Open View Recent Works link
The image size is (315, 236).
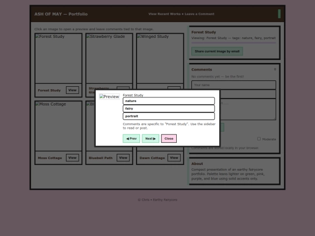pos(164,14)
